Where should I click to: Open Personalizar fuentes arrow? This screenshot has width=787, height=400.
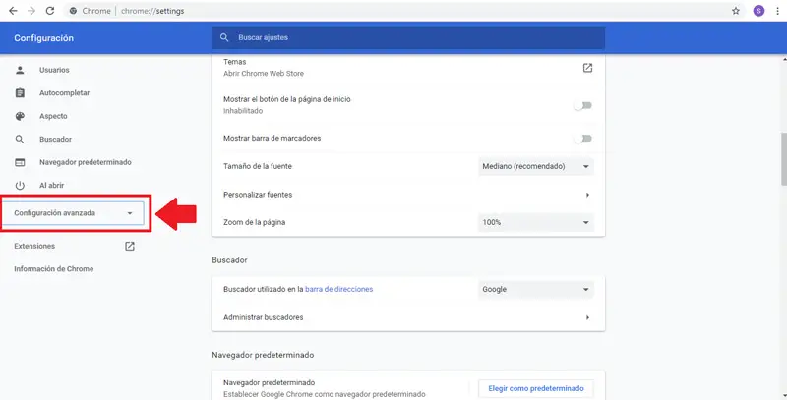pyautogui.click(x=587, y=195)
